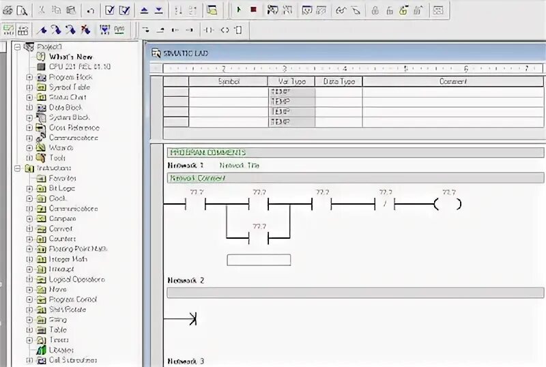
Task: Click the Data Type column header
Action: (339, 81)
